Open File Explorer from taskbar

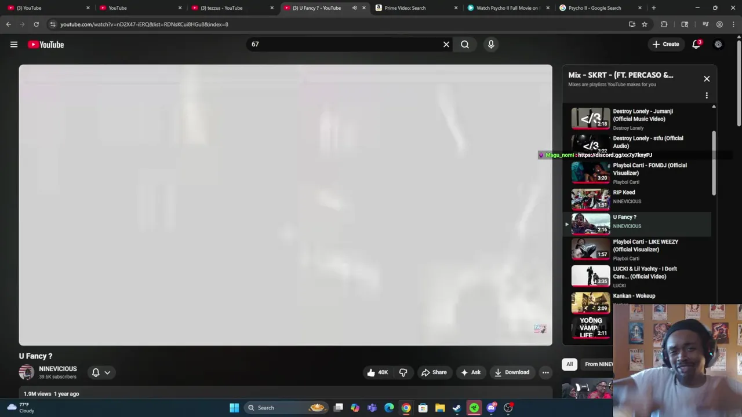pyautogui.click(x=440, y=408)
